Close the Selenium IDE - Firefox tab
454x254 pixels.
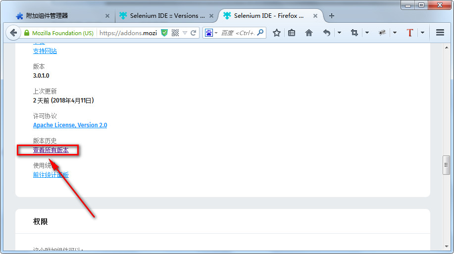click(x=315, y=16)
